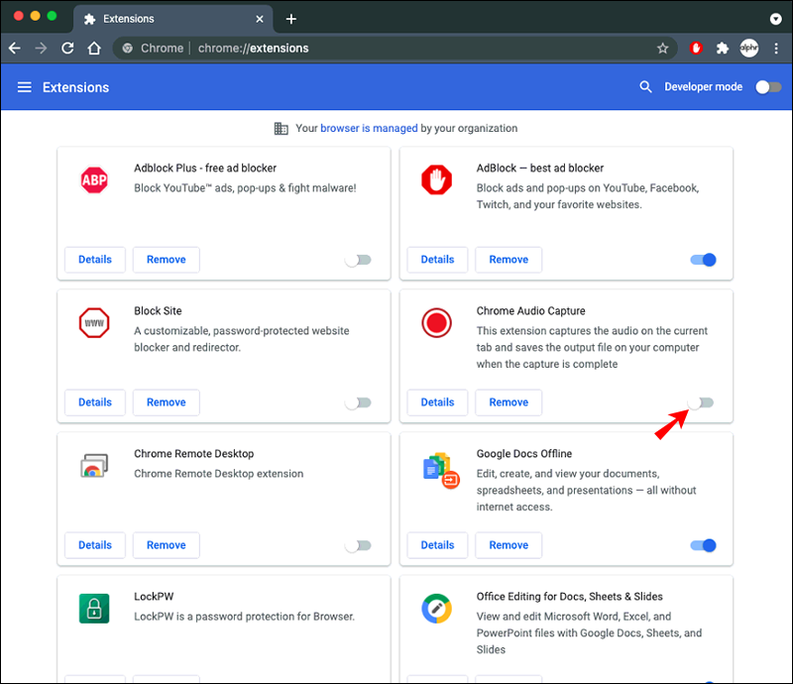Click the chrome://extensions address bar
The width and height of the screenshot is (793, 684).
[396, 48]
